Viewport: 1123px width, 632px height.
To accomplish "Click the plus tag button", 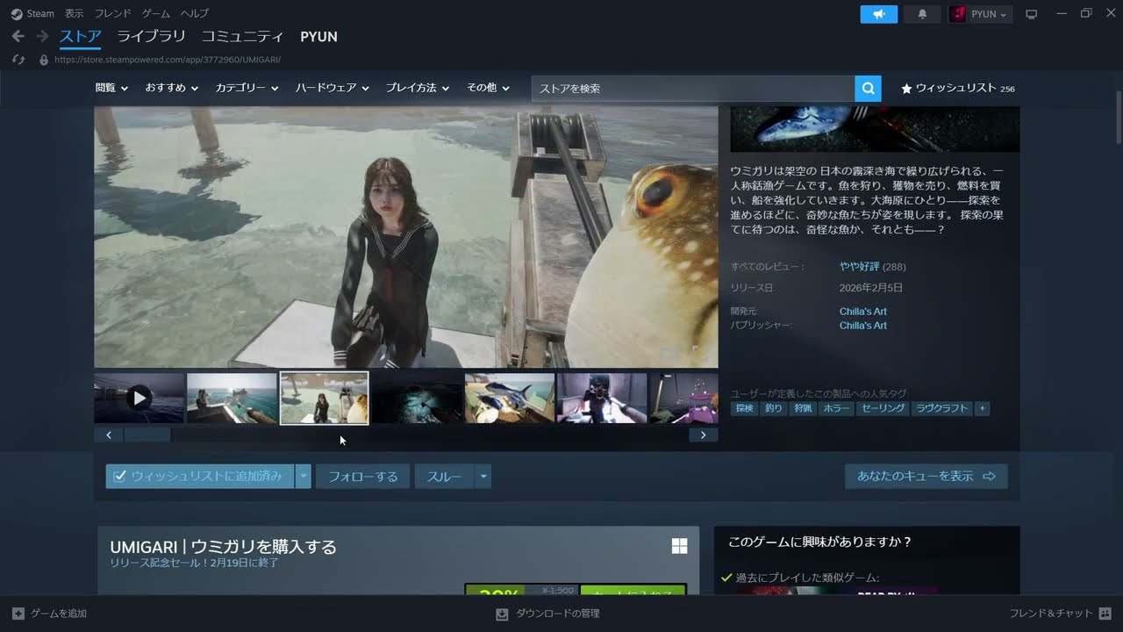I will pyautogui.click(x=982, y=408).
